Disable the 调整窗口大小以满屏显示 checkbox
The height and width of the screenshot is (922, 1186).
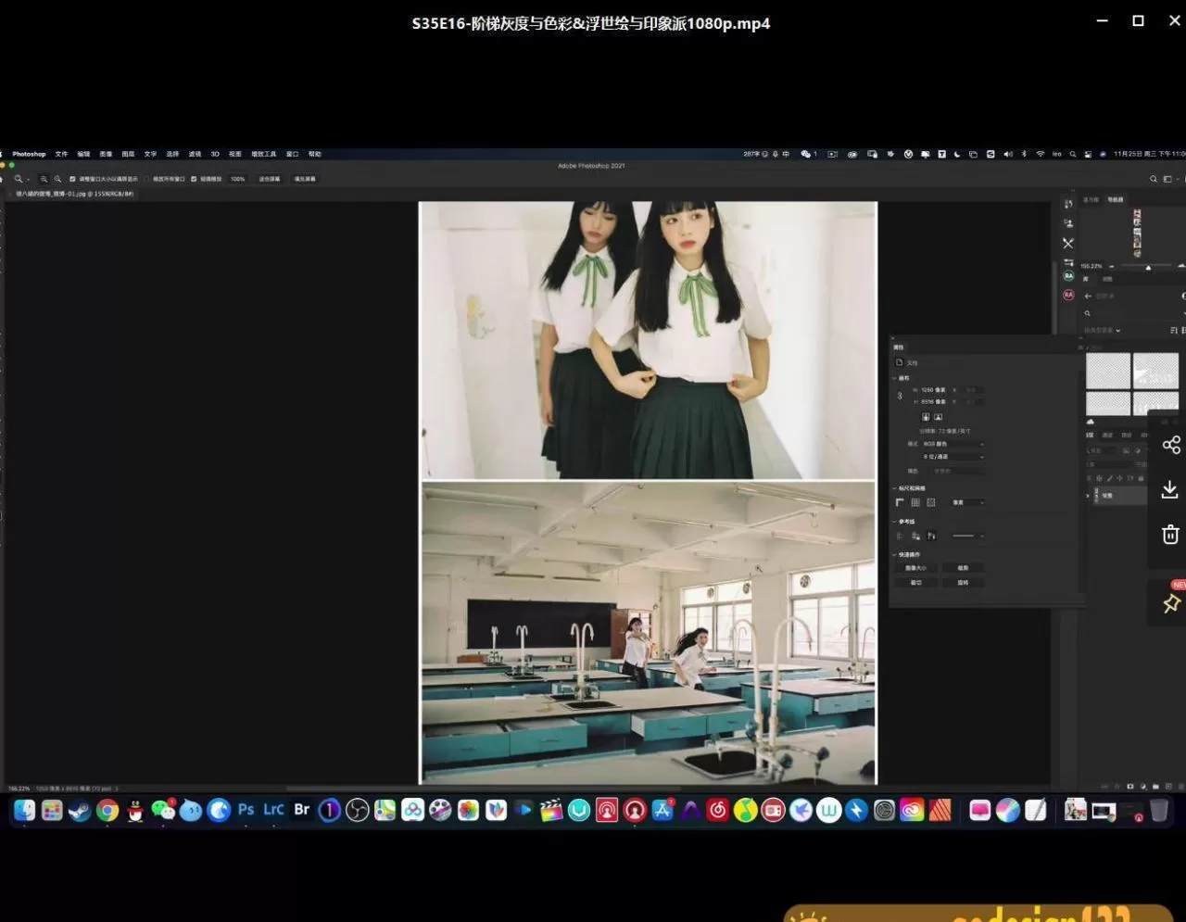(72, 179)
